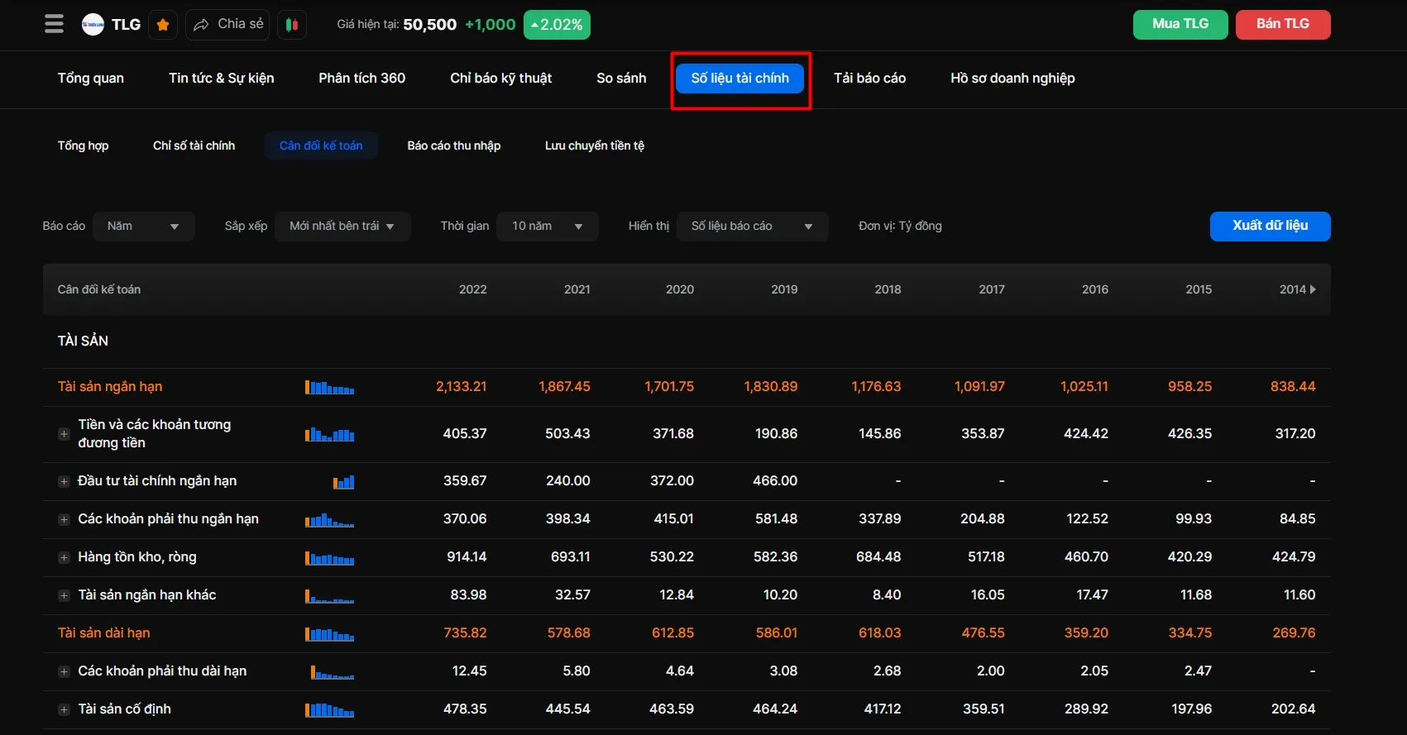1407x735 pixels.
Task: Toggle the favorite star for TLG
Action: 163,25
